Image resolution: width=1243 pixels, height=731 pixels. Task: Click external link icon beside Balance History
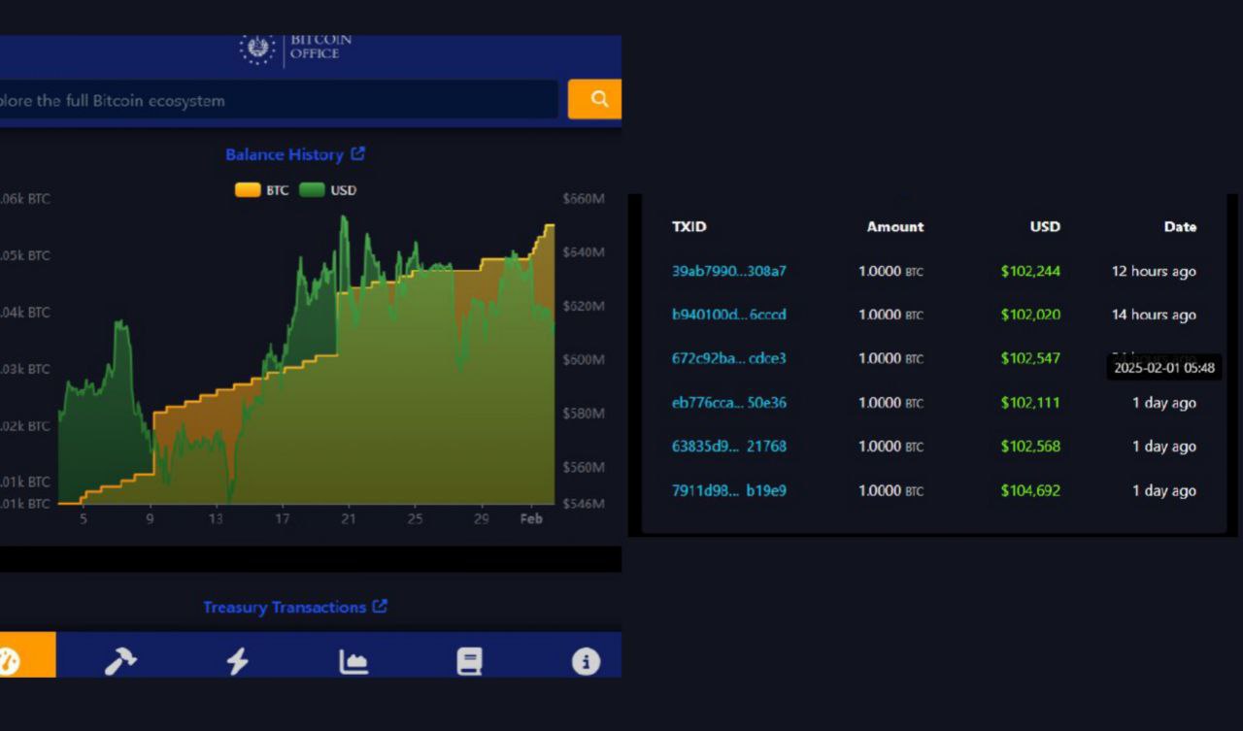coord(358,153)
